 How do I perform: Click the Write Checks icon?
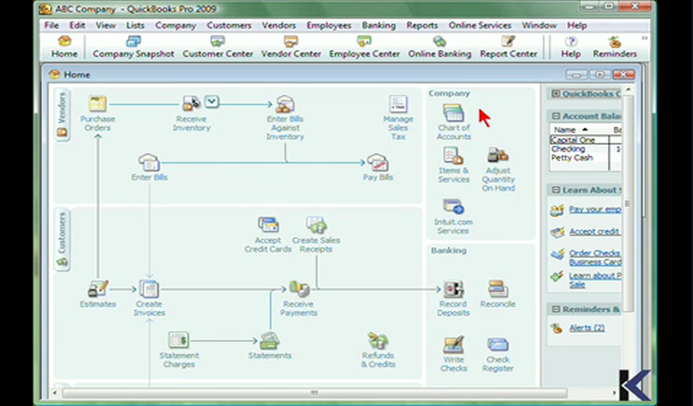click(453, 345)
